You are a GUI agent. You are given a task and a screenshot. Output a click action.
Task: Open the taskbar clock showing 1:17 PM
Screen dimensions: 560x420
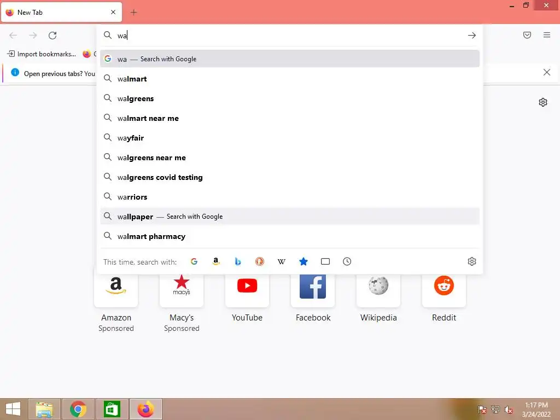point(536,410)
